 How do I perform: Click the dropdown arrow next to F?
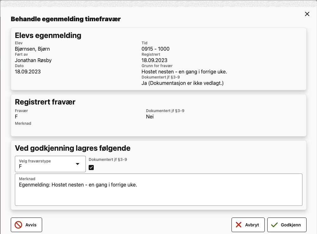[x=77, y=164]
